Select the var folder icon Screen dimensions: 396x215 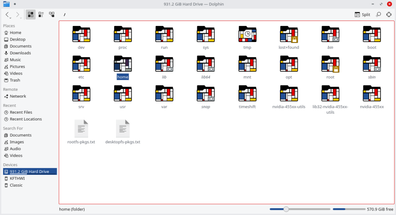click(x=164, y=94)
